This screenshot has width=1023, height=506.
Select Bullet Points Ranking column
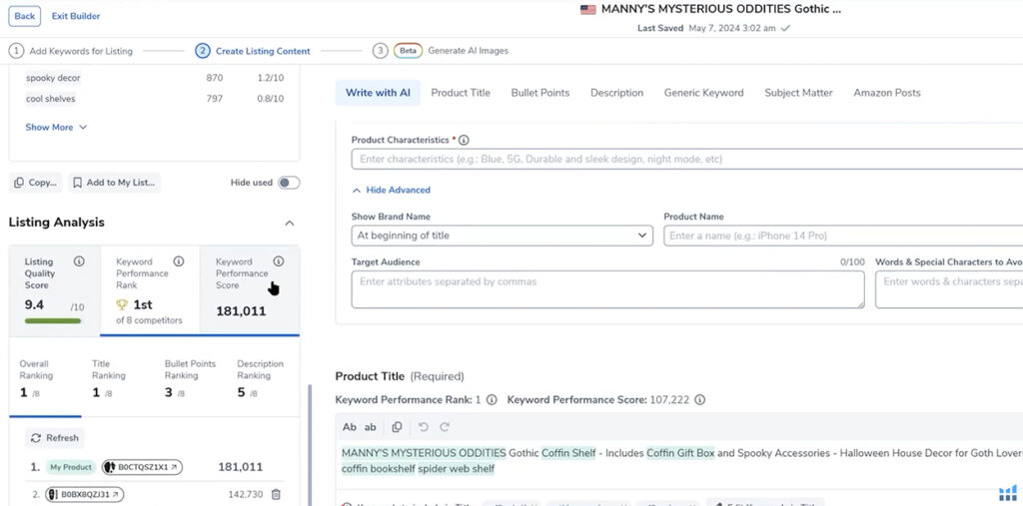[191, 379]
